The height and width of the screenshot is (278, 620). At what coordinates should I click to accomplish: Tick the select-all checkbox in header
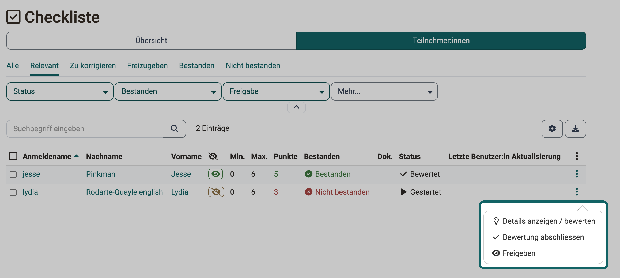pos(13,156)
